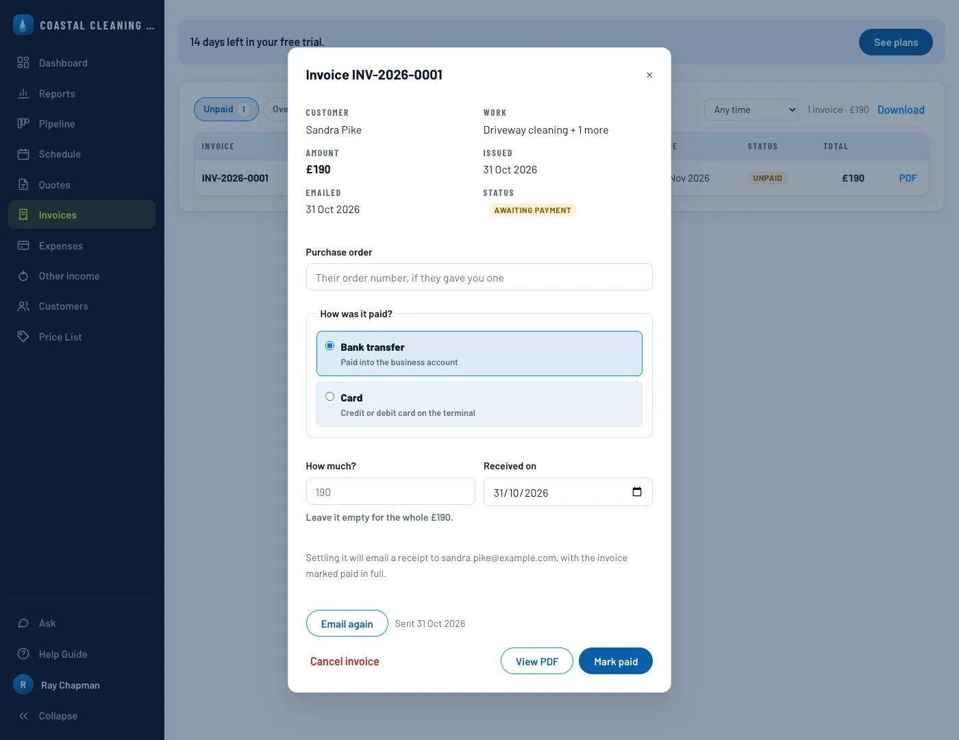
Task: Click the How much amount field
Action: pos(390,492)
